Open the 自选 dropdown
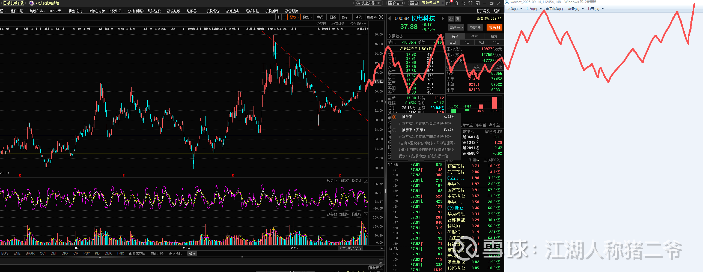 tap(456, 27)
